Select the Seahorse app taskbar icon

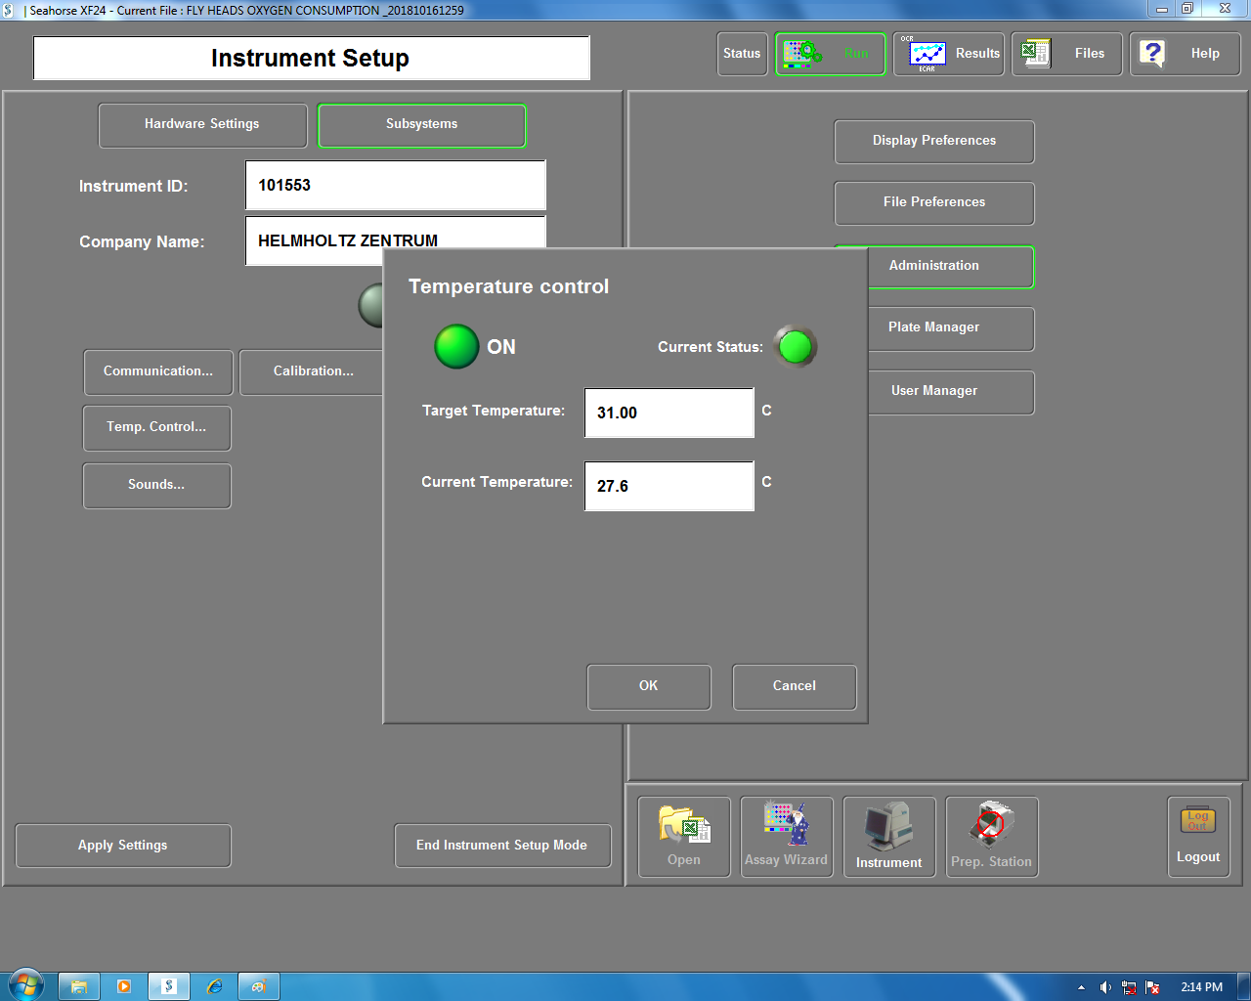click(x=169, y=986)
